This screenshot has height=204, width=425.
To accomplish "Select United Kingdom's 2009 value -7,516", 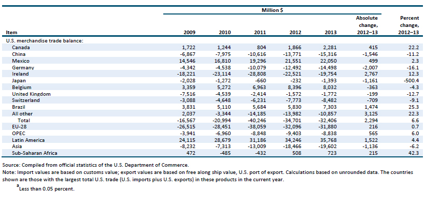I will [x=187, y=94].
